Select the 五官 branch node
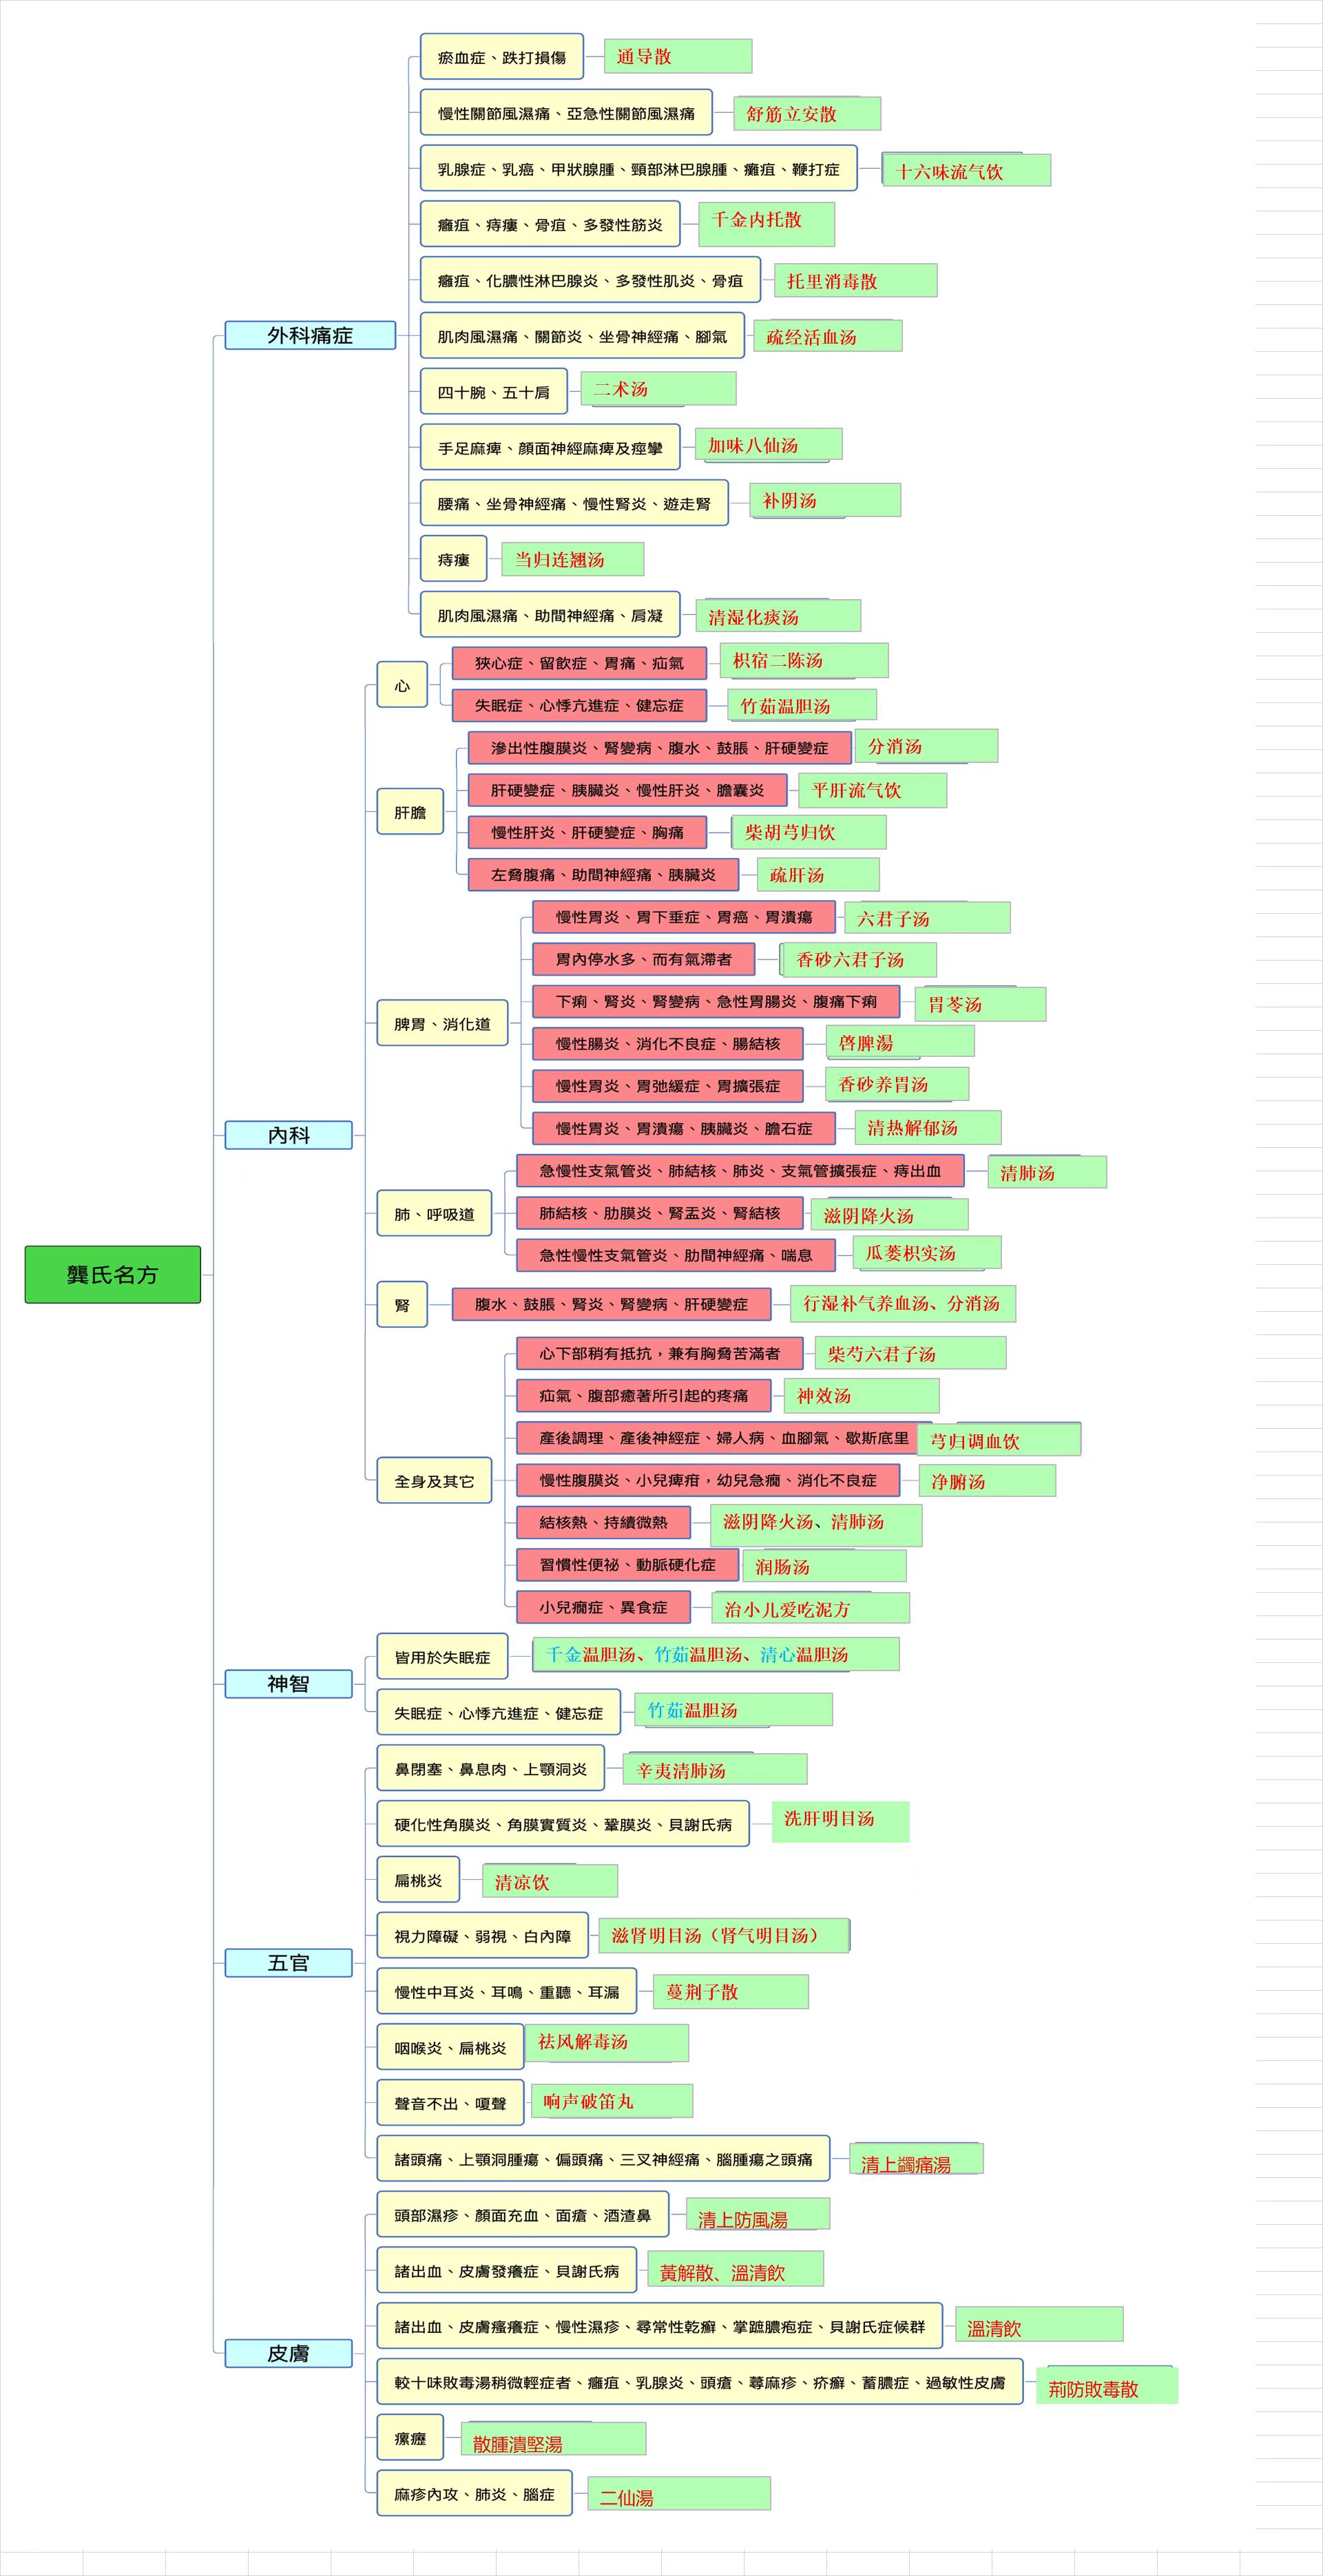The height and width of the screenshot is (2576, 1323). click(288, 1963)
